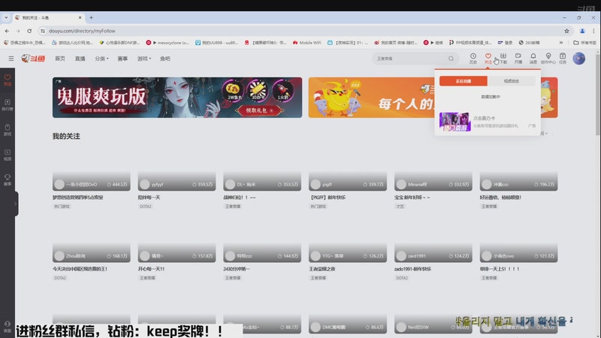Go to 直播 in nav
The height and width of the screenshot is (338, 601).
tap(80, 59)
